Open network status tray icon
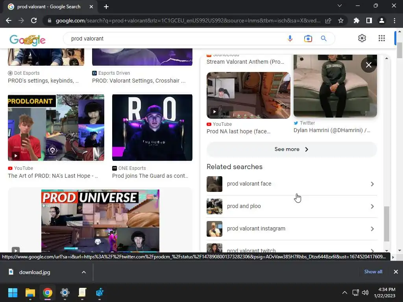The image size is (403, 302). (x=356, y=293)
